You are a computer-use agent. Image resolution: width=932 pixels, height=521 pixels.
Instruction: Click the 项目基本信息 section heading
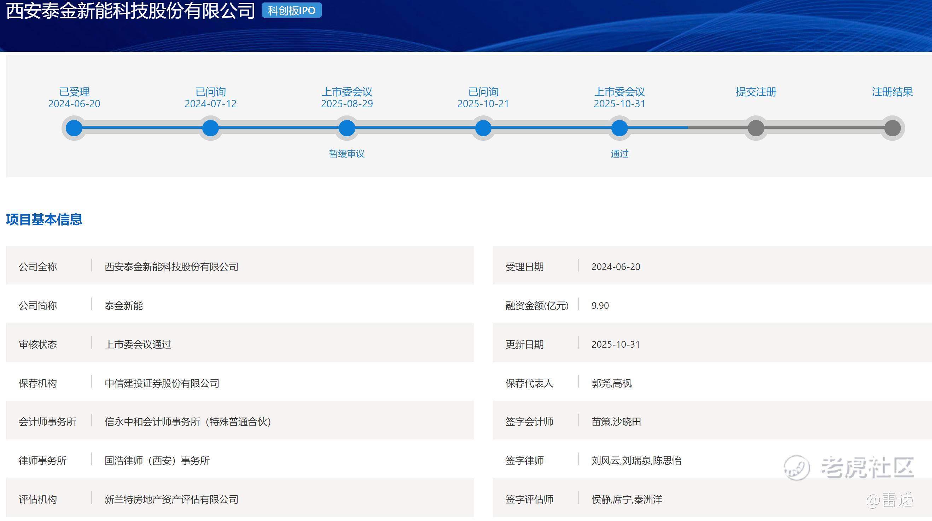(44, 219)
